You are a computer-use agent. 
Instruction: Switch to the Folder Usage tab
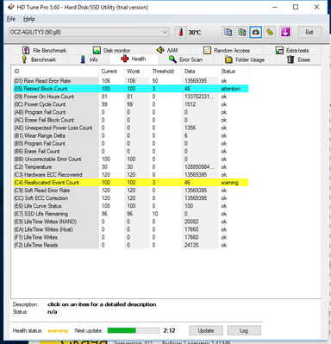pos(245,59)
